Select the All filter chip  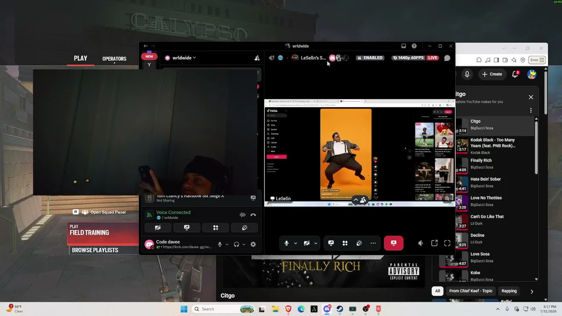437,291
